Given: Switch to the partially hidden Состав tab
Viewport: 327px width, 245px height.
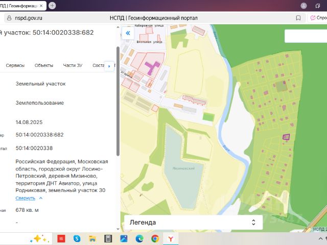Looking at the screenshot, I should (98, 65).
